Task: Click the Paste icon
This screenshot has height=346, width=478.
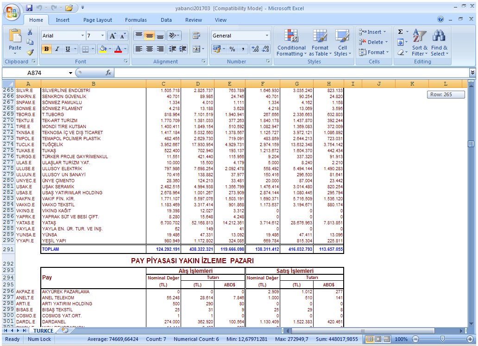Action: [15, 36]
